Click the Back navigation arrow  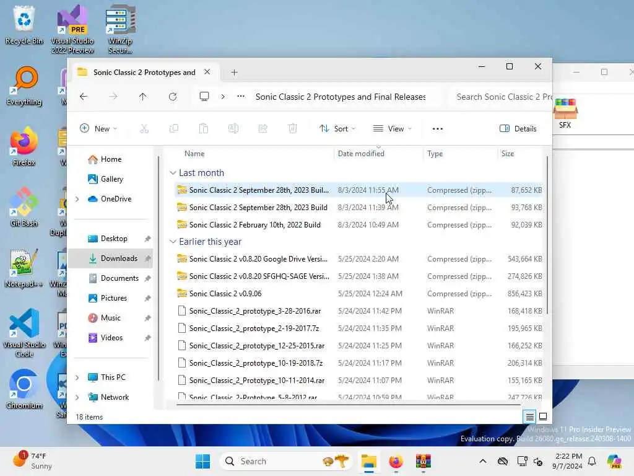pyautogui.click(x=84, y=97)
